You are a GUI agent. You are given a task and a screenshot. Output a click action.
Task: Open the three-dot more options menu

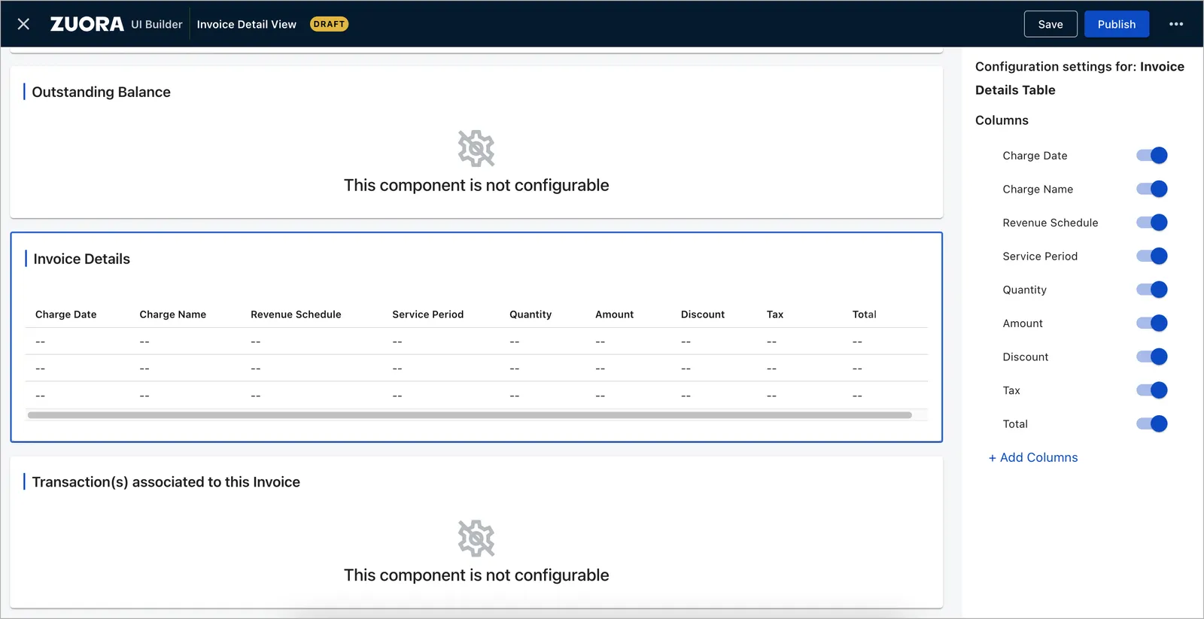1176,24
